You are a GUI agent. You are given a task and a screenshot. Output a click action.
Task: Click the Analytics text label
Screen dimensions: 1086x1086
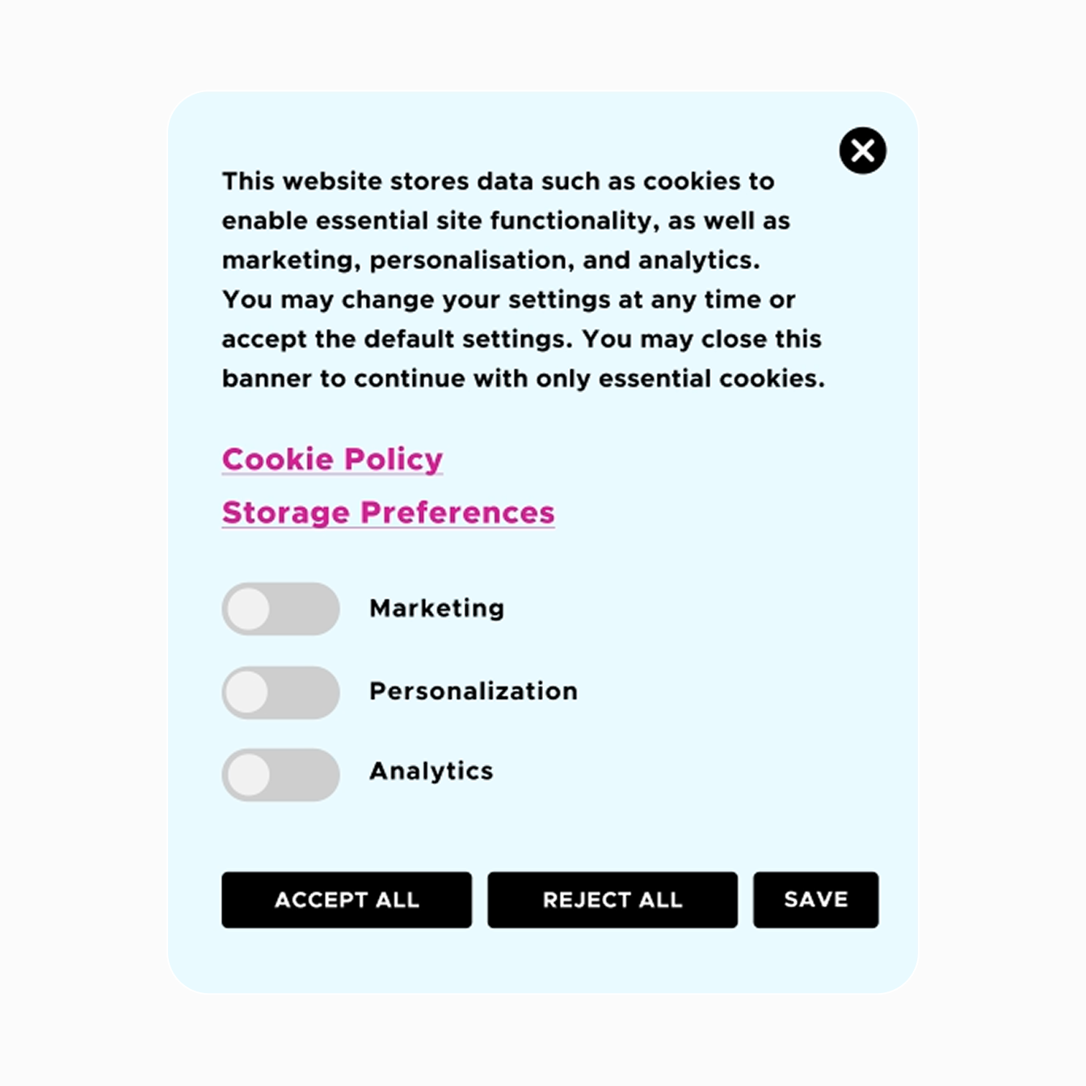[x=431, y=771]
